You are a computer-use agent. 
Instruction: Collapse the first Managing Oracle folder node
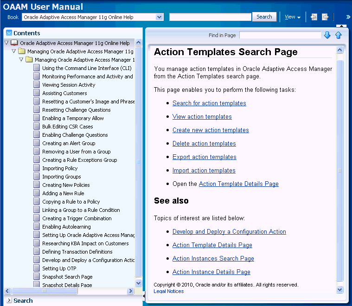click(x=14, y=51)
